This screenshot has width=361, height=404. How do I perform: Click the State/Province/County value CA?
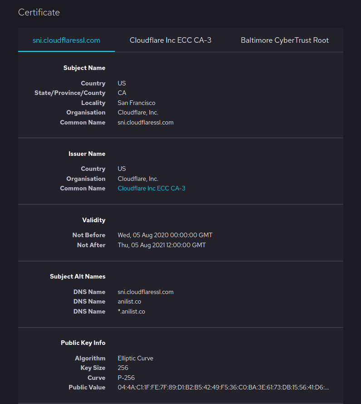click(x=122, y=93)
